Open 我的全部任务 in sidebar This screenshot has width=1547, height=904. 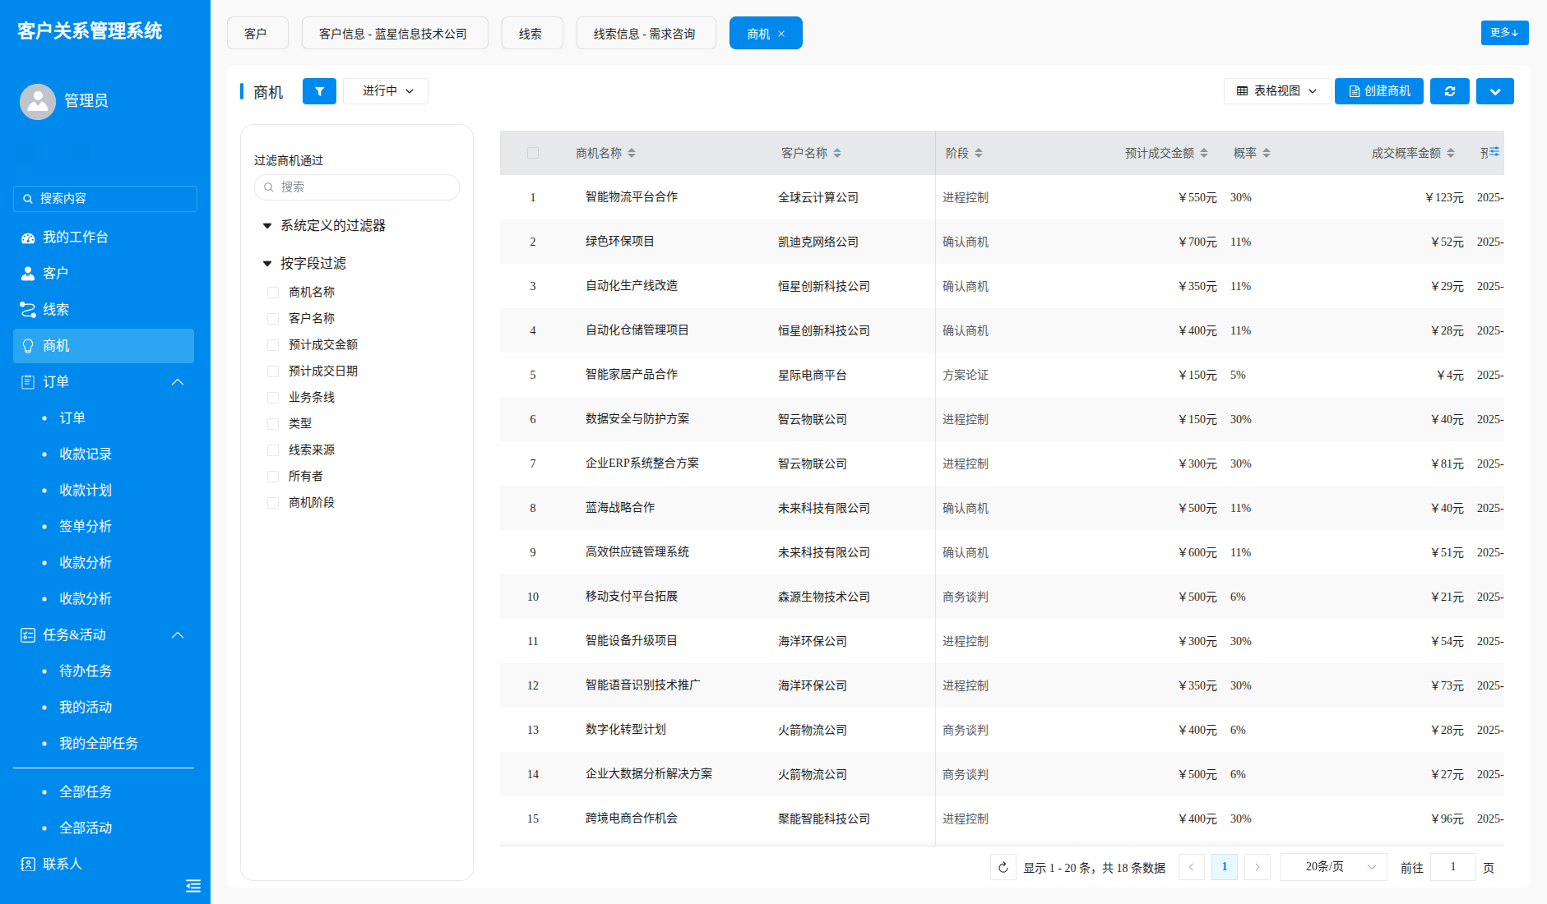click(x=99, y=744)
